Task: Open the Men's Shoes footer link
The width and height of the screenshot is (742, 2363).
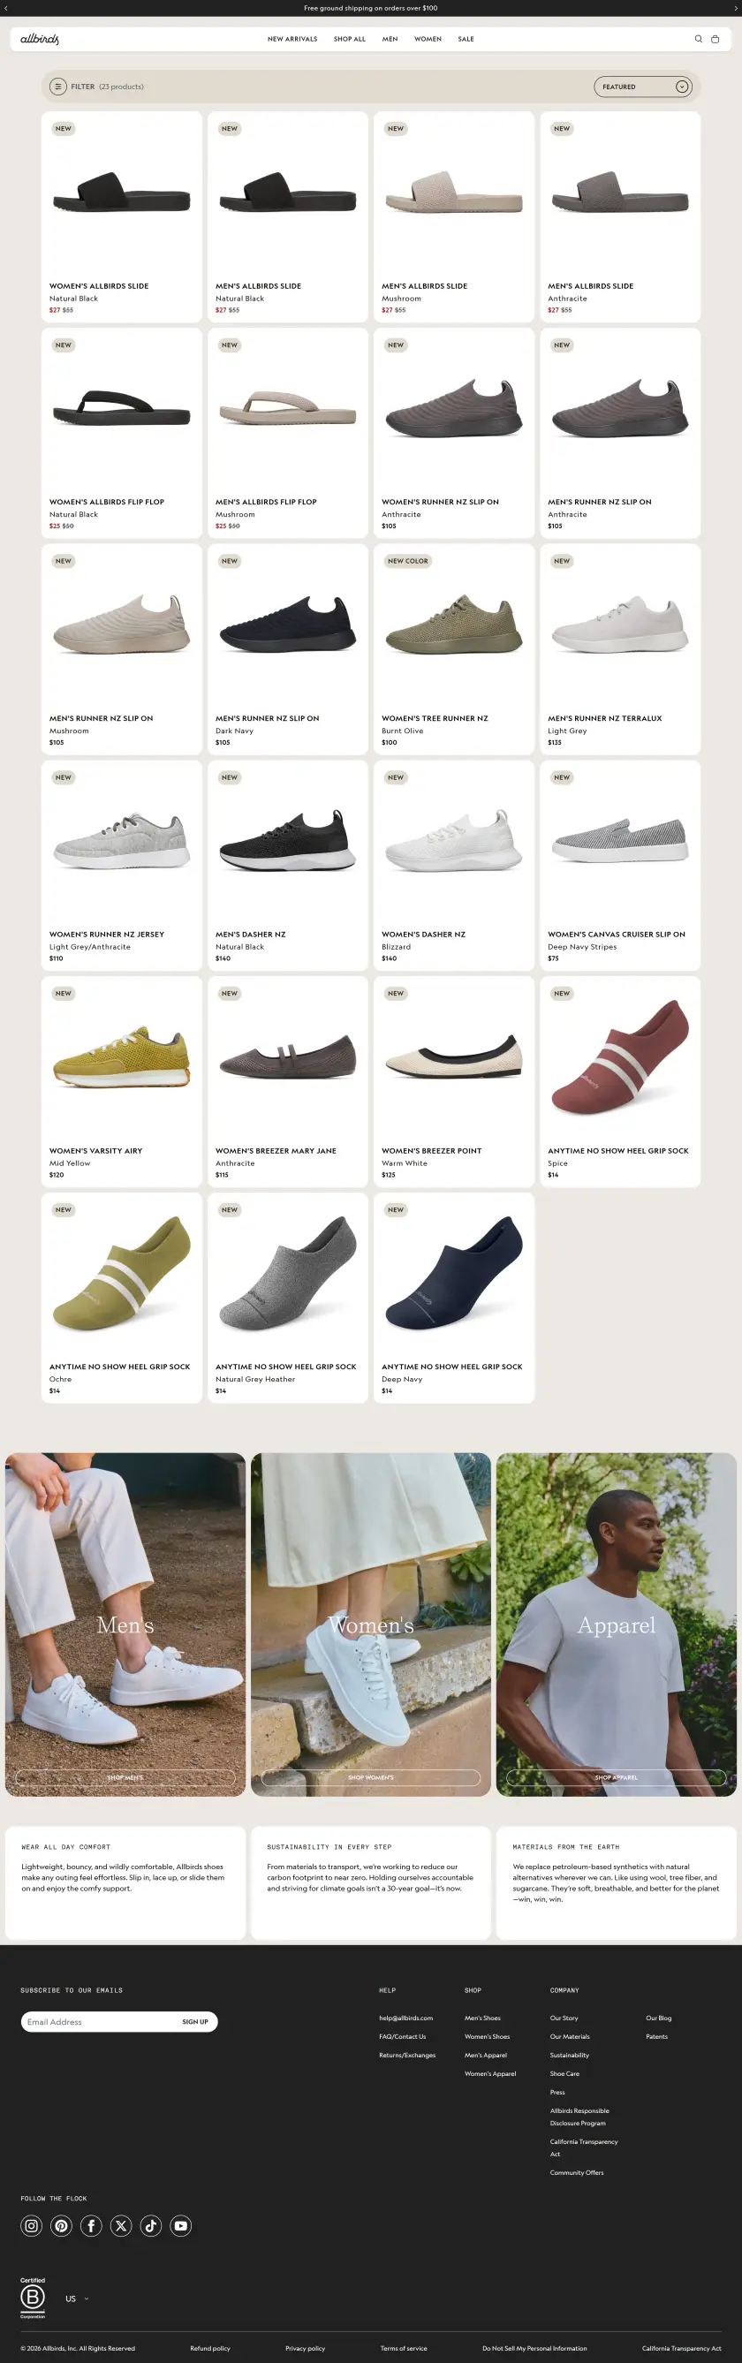Action: click(482, 2018)
